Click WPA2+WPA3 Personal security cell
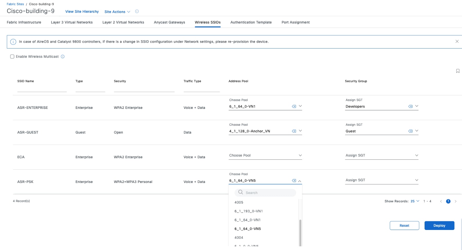The height and width of the screenshot is (250, 462). pos(133,182)
